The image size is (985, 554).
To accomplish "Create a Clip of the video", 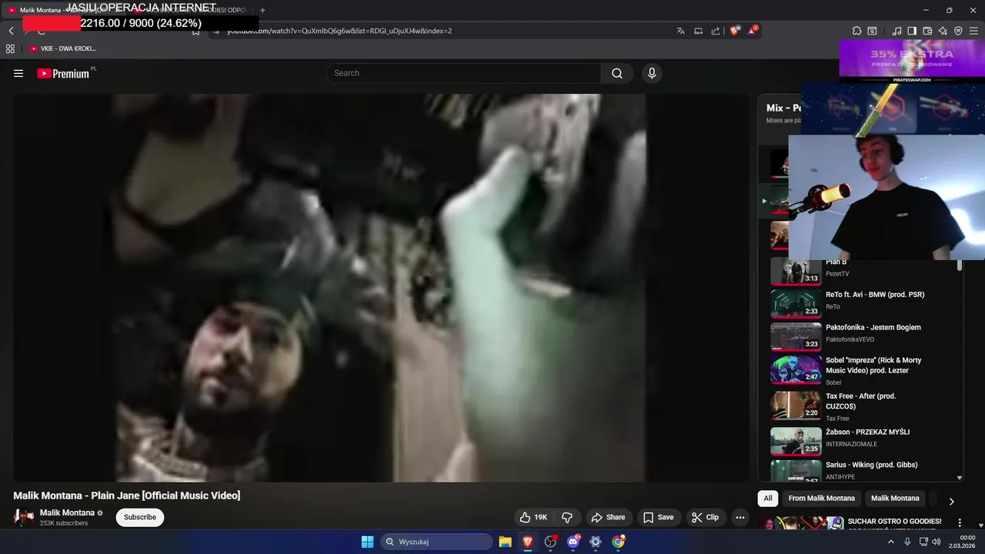I will click(705, 517).
